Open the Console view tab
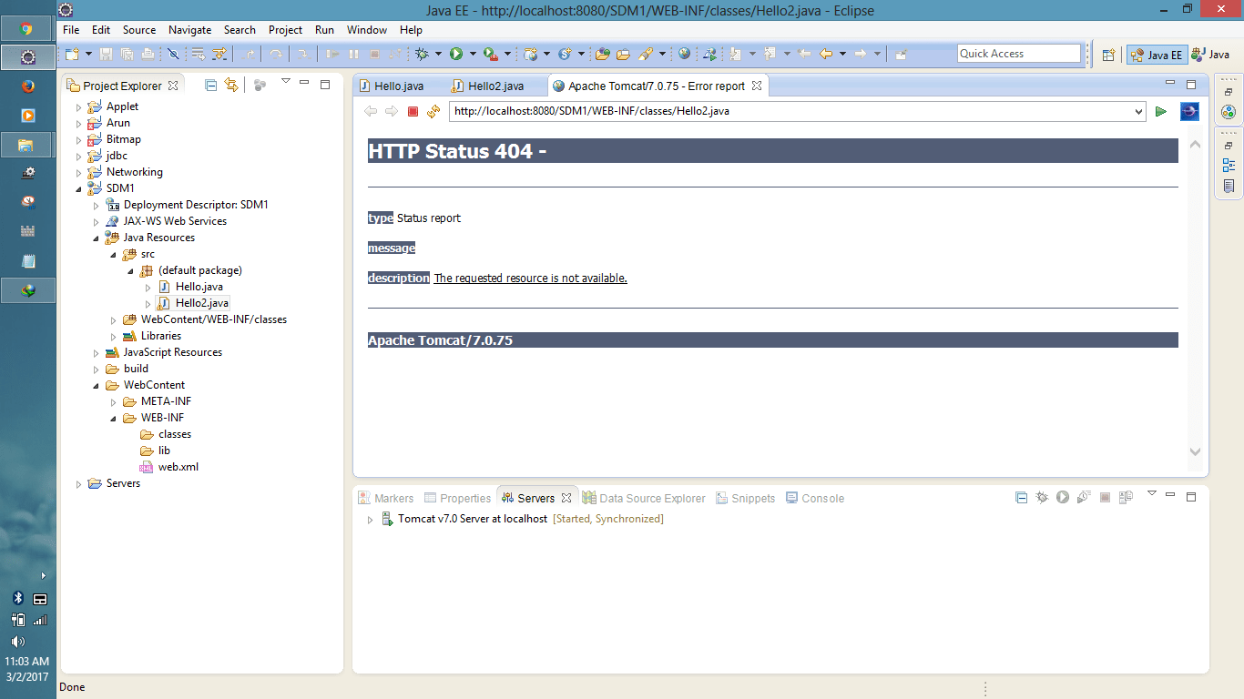 (x=815, y=498)
